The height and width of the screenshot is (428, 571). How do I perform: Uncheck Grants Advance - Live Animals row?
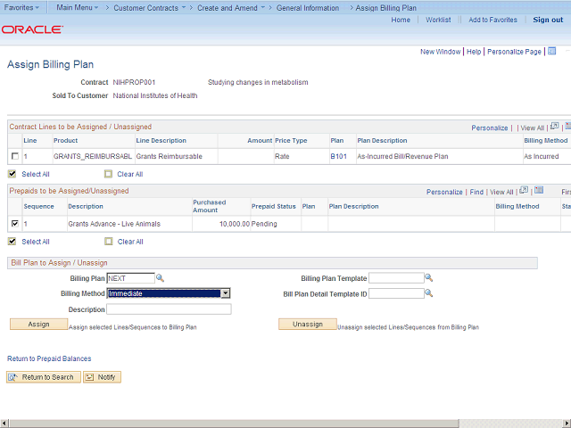tap(14, 224)
